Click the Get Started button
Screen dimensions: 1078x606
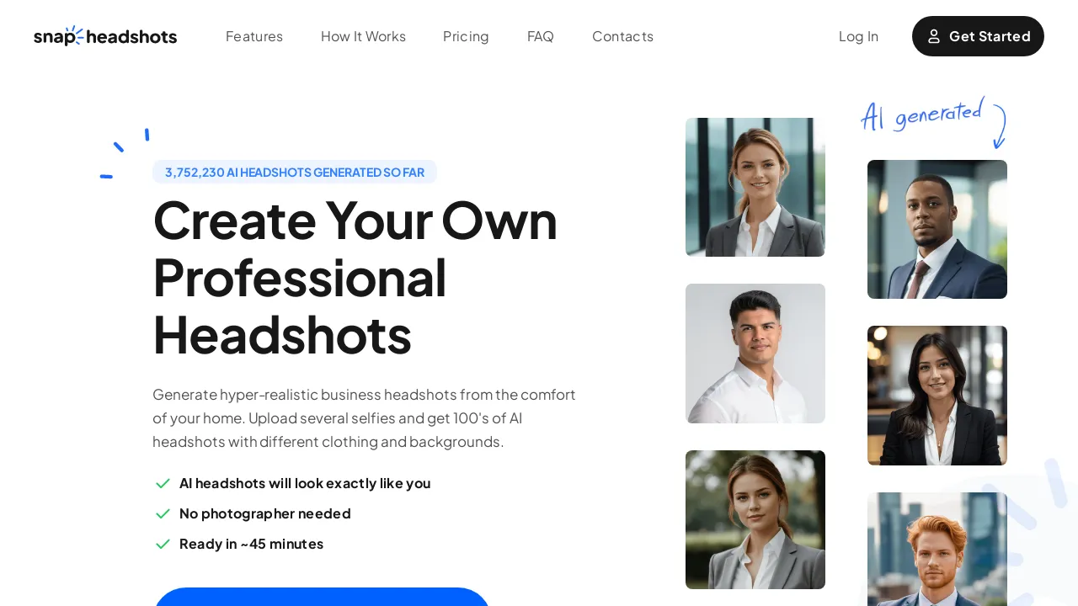coord(978,36)
